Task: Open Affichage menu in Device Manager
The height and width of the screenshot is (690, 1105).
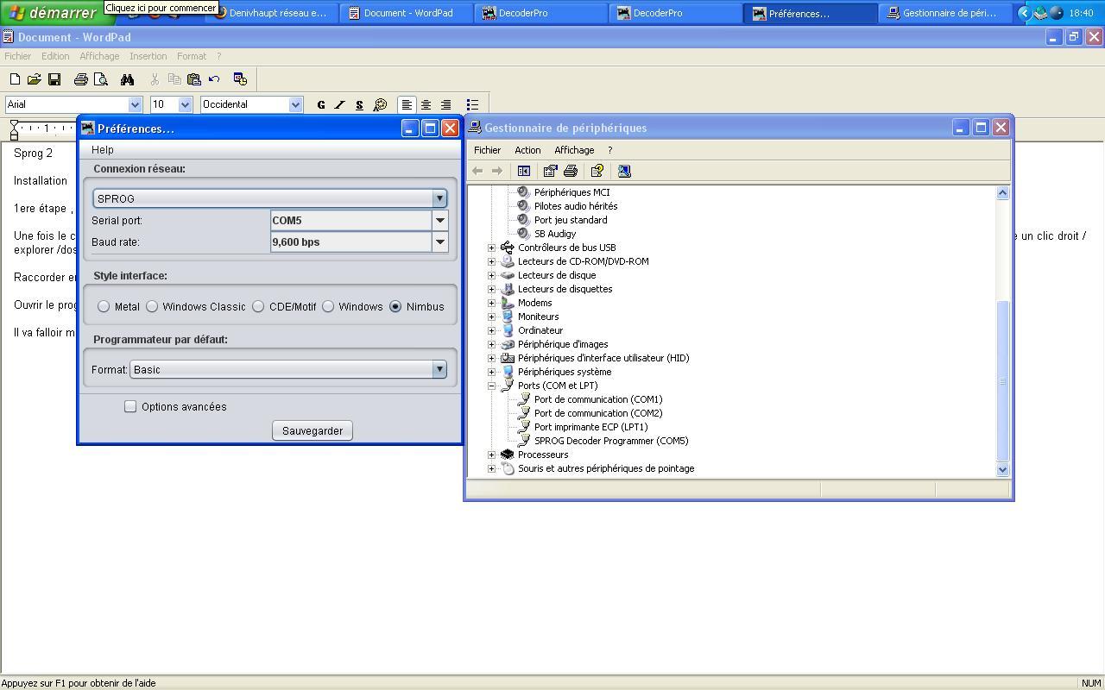Action: coord(574,150)
